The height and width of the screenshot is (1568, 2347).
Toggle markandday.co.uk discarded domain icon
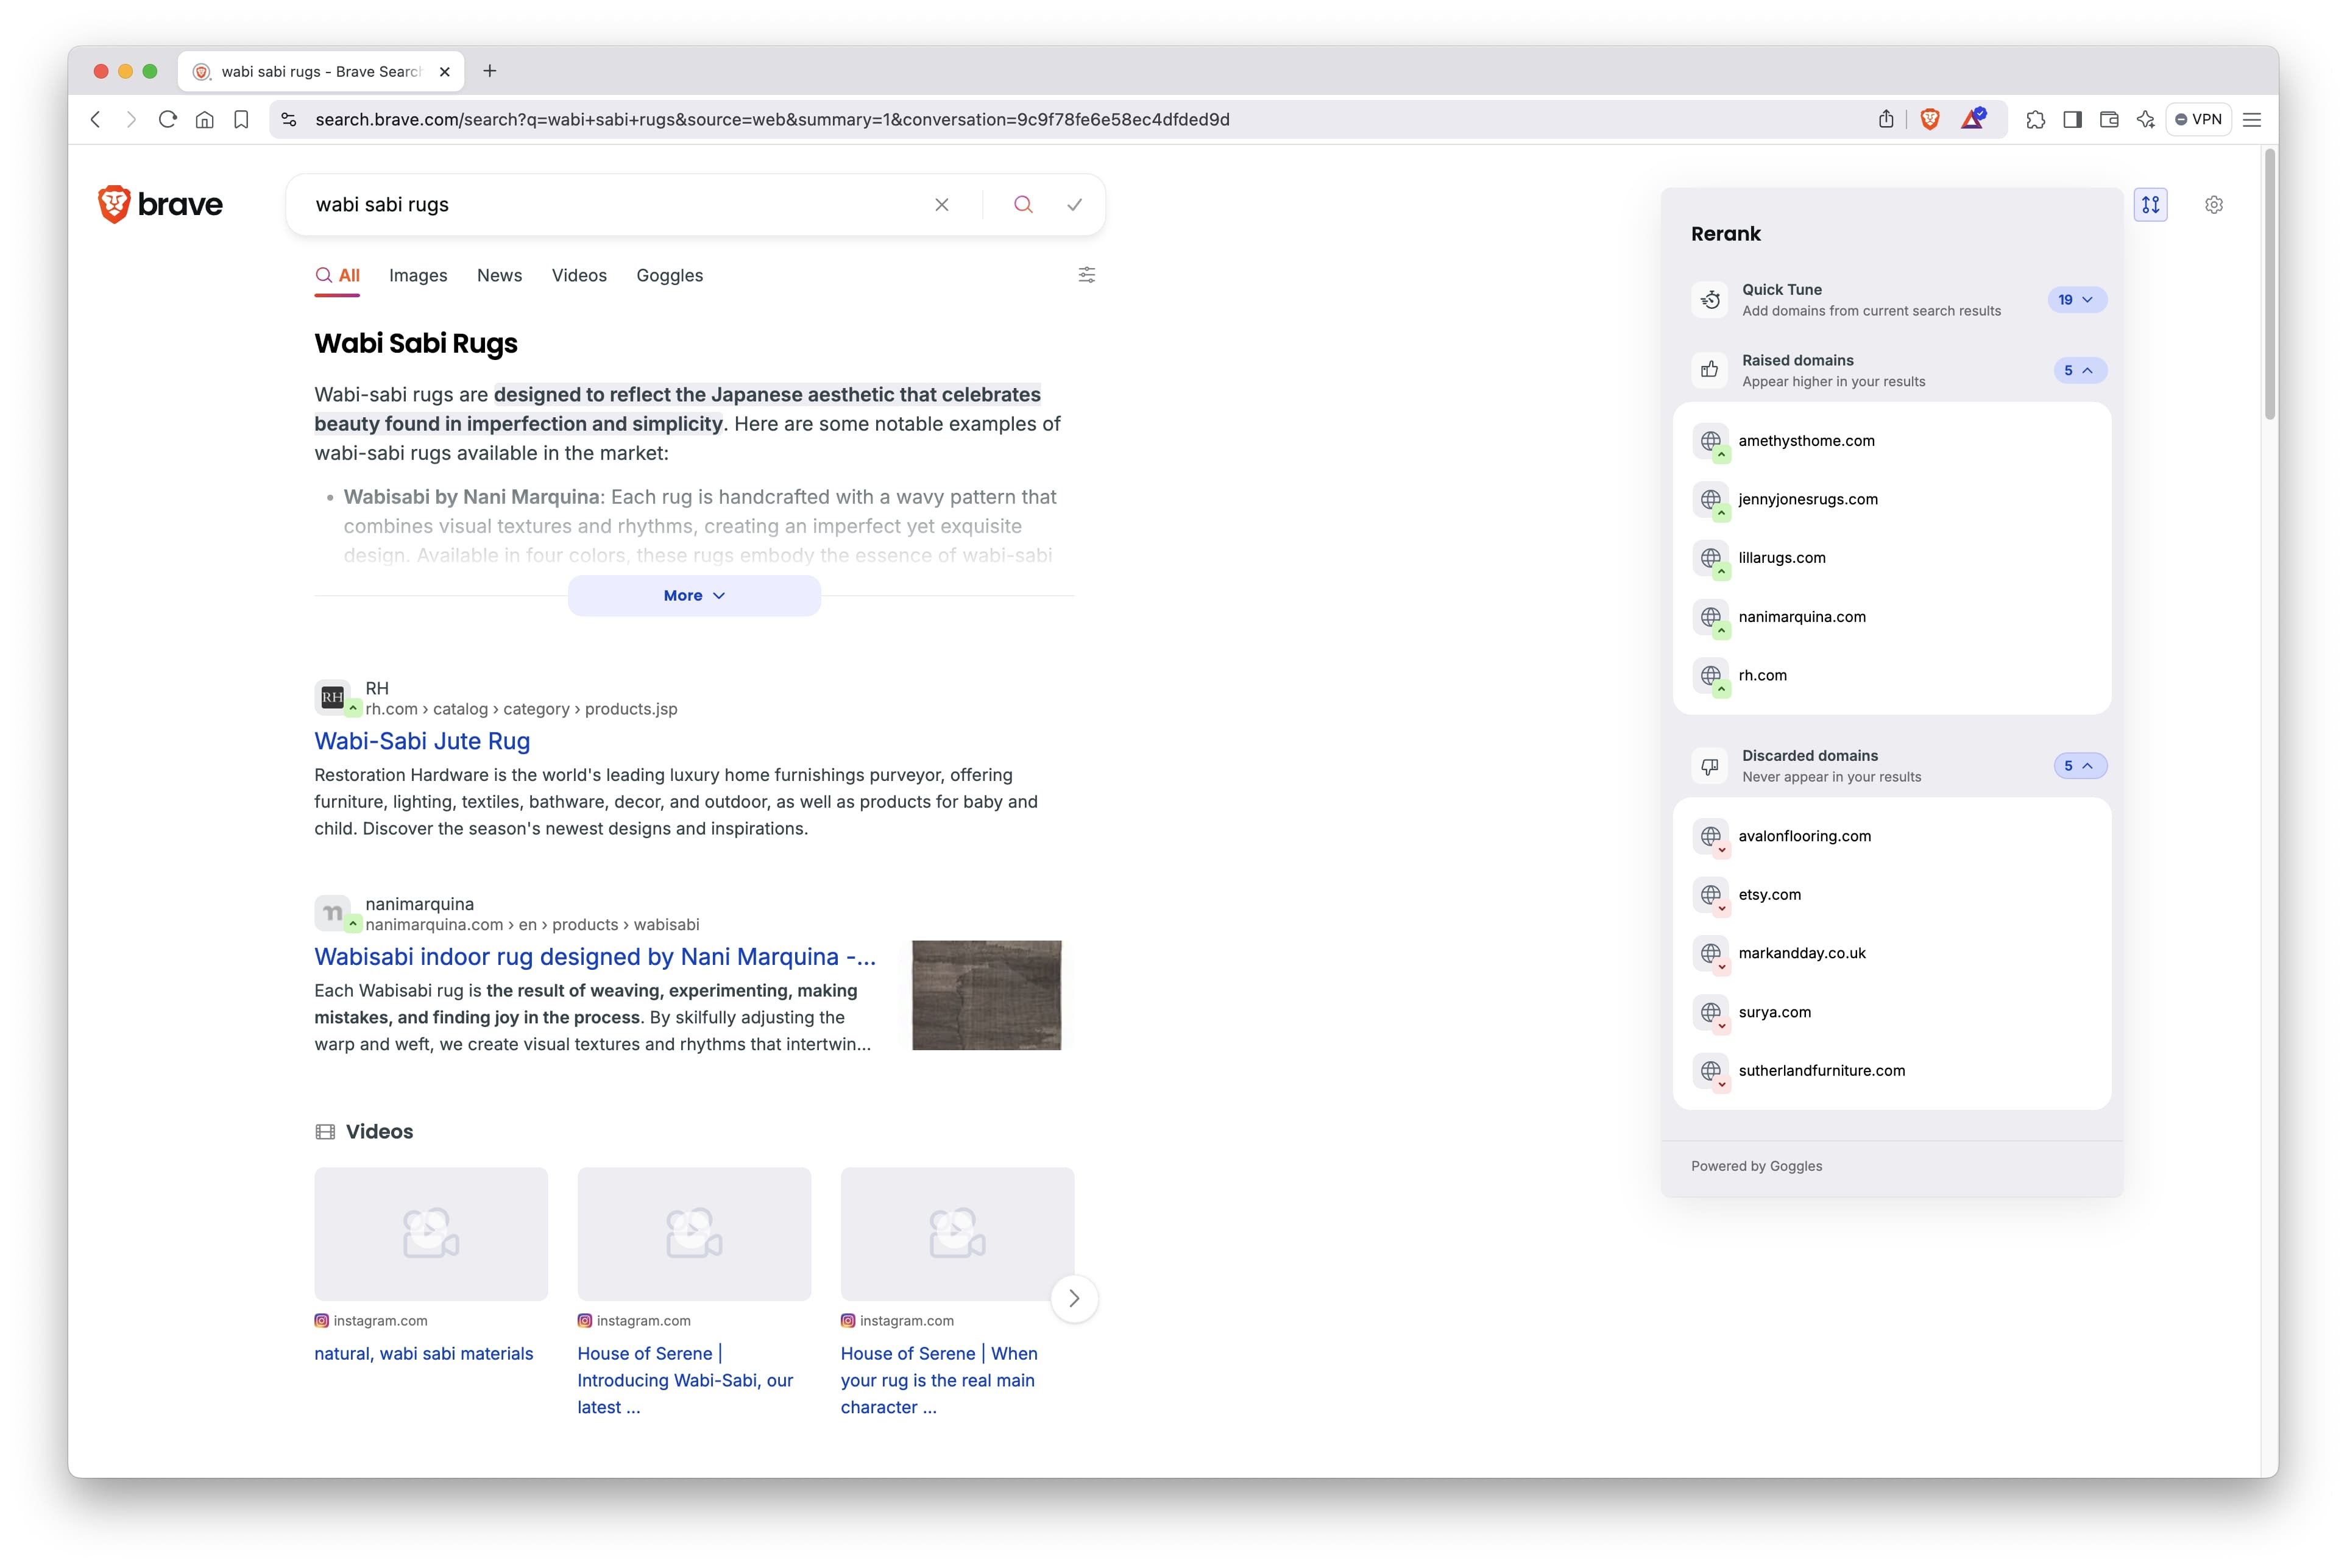(1711, 954)
